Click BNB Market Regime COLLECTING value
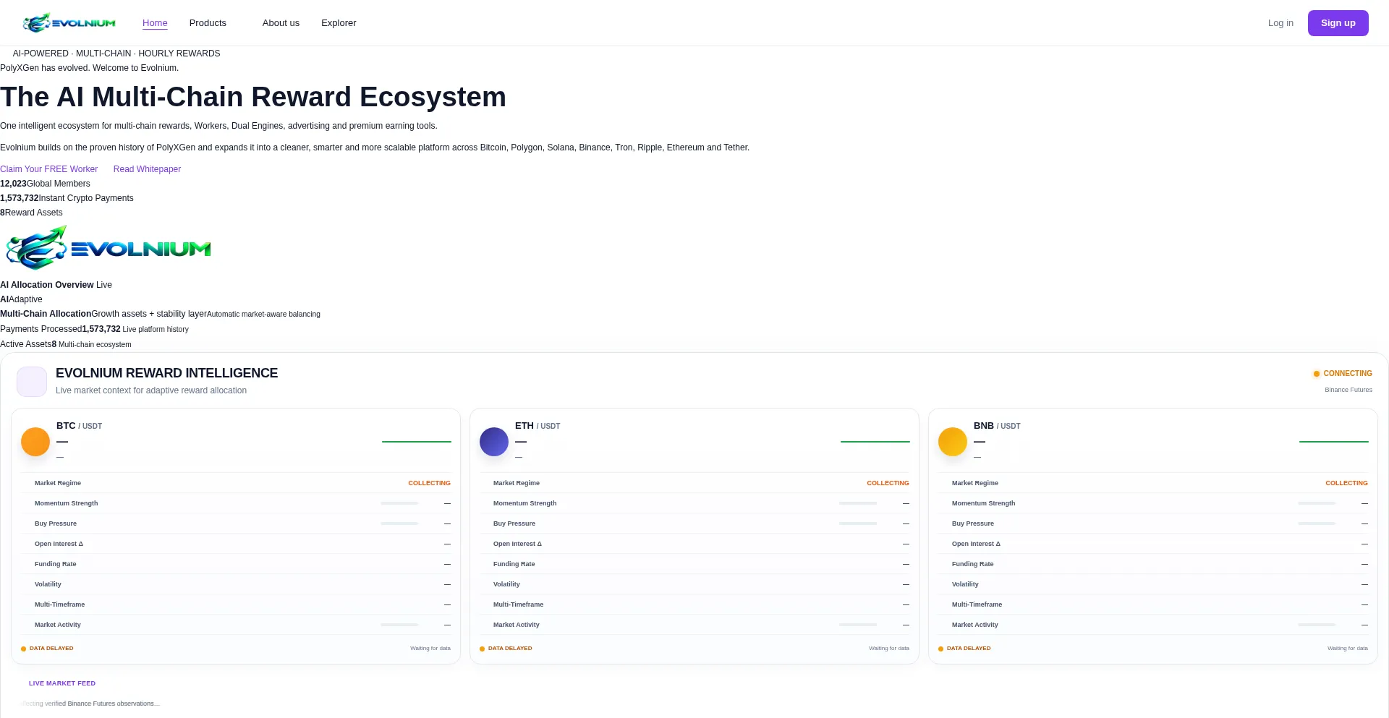Image resolution: width=1389 pixels, height=718 pixels. (1346, 483)
